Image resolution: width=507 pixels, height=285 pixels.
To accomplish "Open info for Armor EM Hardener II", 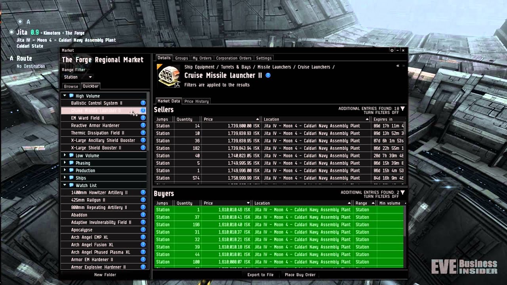I will pyautogui.click(x=143, y=260).
